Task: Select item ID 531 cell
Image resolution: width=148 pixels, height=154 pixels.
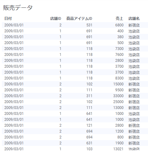Action: click(89, 25)
